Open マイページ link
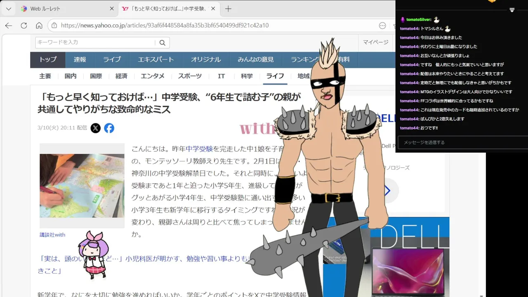The height and width of the screenshot is (297, 528). 375,42
